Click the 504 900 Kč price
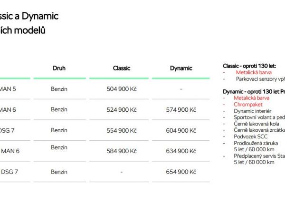Screen dimensions: 285x214 coord(122,89)
